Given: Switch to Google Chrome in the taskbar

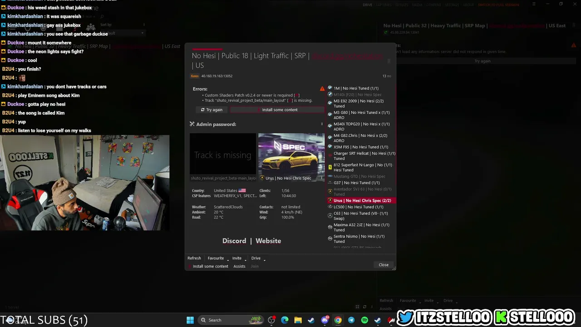Looking at the screenshot, I should coord(338,320).
